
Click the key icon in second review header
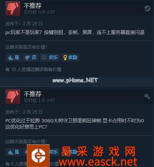(147, 96)
